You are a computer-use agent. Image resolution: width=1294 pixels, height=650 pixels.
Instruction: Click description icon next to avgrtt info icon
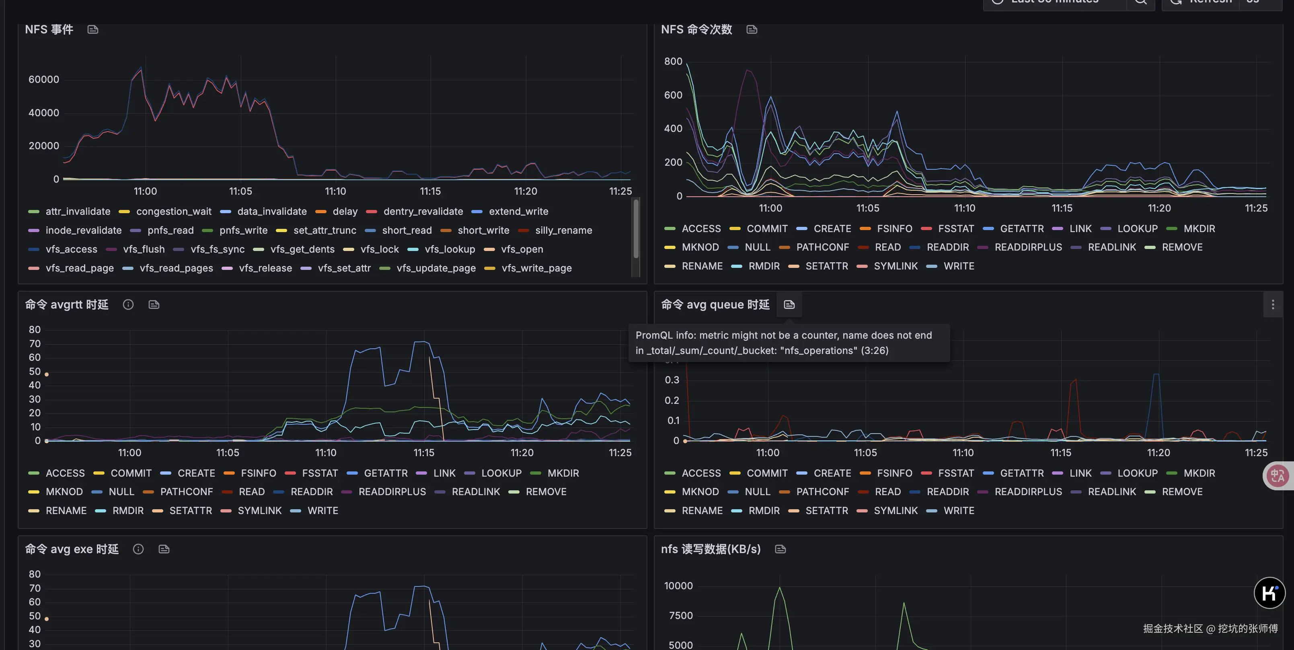154,304
